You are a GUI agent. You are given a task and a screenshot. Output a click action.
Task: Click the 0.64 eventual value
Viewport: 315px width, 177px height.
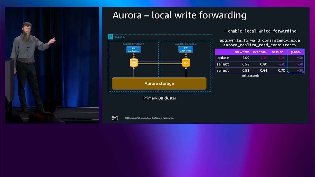tap(264, 70)
